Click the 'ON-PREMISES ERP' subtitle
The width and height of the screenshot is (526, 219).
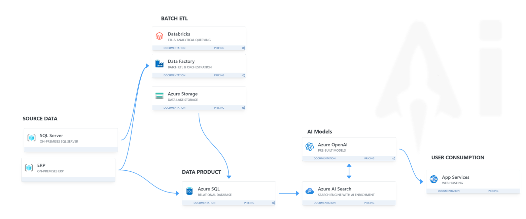tap(50, 171)
